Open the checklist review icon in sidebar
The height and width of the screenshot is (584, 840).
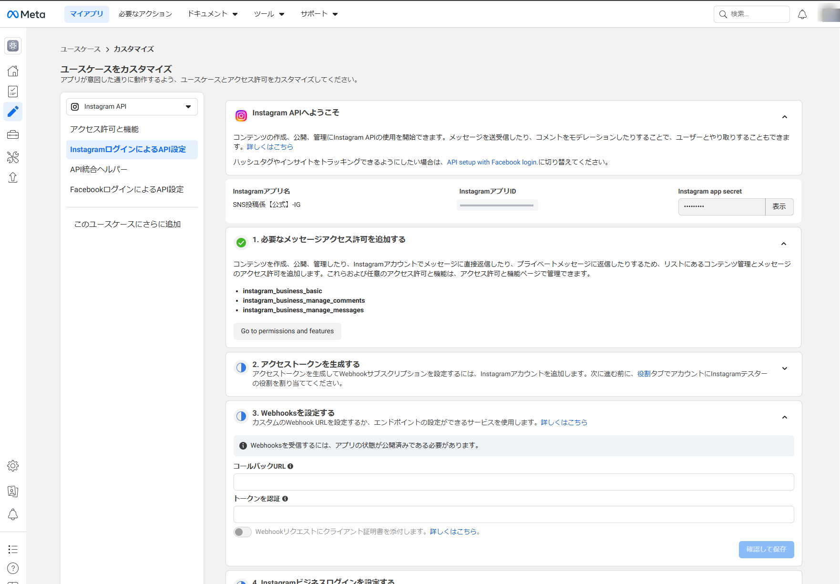point(13,92)
